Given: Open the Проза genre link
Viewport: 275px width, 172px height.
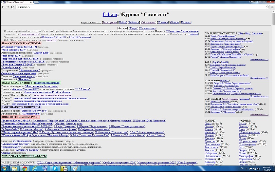Looking at the screenshot, I should coord(208,124).
